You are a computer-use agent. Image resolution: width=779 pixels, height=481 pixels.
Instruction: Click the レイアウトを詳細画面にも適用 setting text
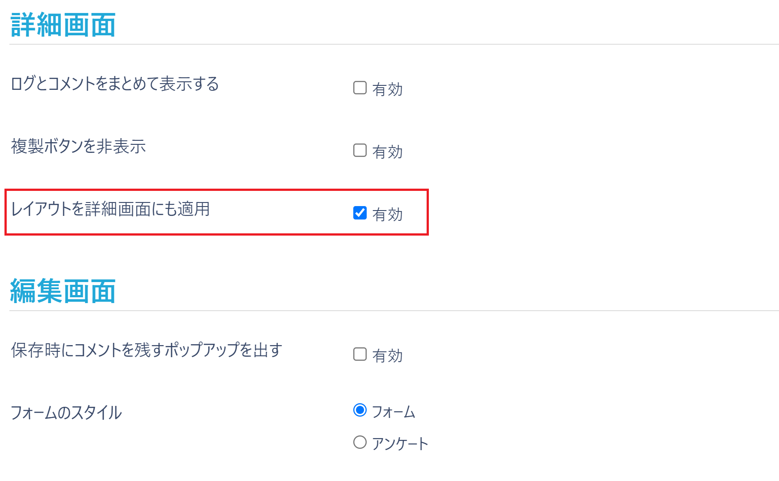(110, 209)
